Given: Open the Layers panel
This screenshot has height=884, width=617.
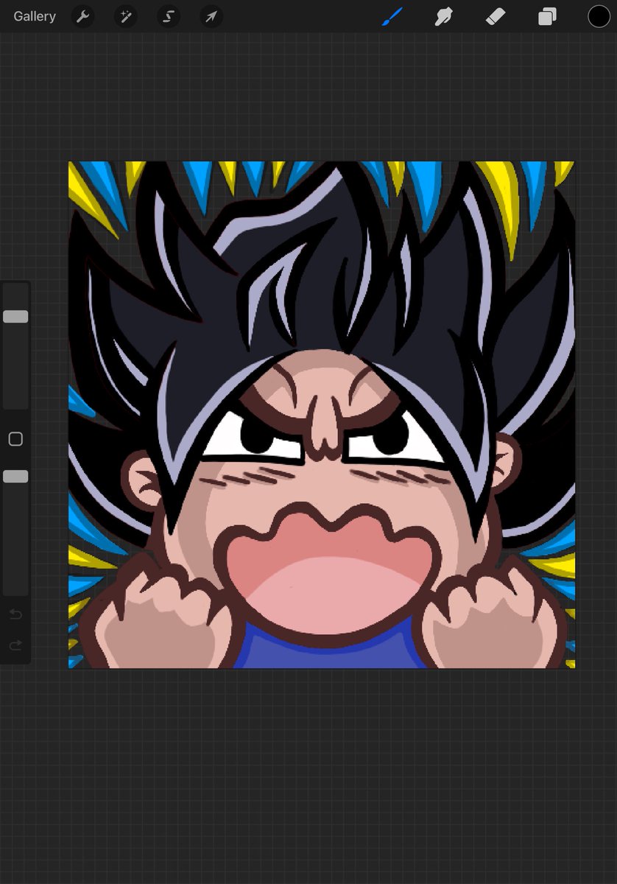Looking at the screenshot, I should coord(547,16).
